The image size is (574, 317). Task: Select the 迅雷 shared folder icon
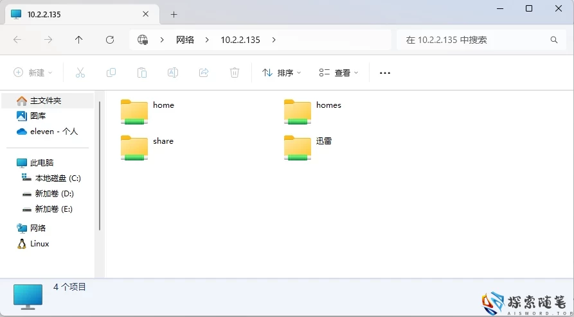tap(298, 148)
